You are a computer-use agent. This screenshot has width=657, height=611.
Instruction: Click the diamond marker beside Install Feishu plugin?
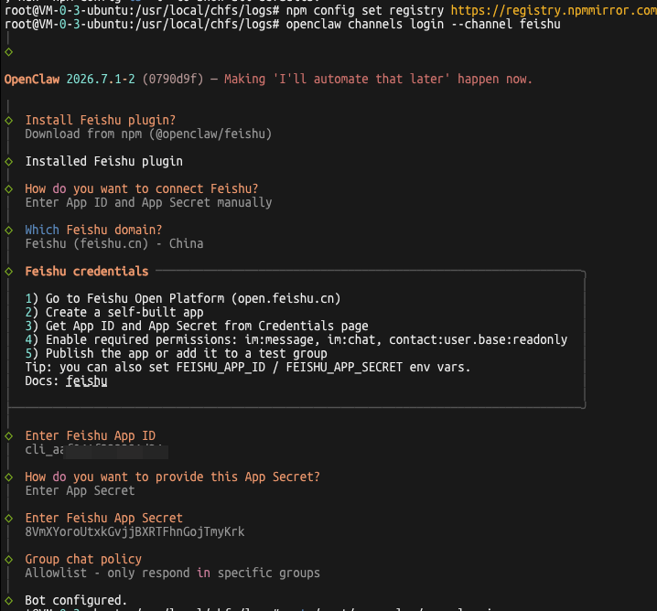[9, 121]
